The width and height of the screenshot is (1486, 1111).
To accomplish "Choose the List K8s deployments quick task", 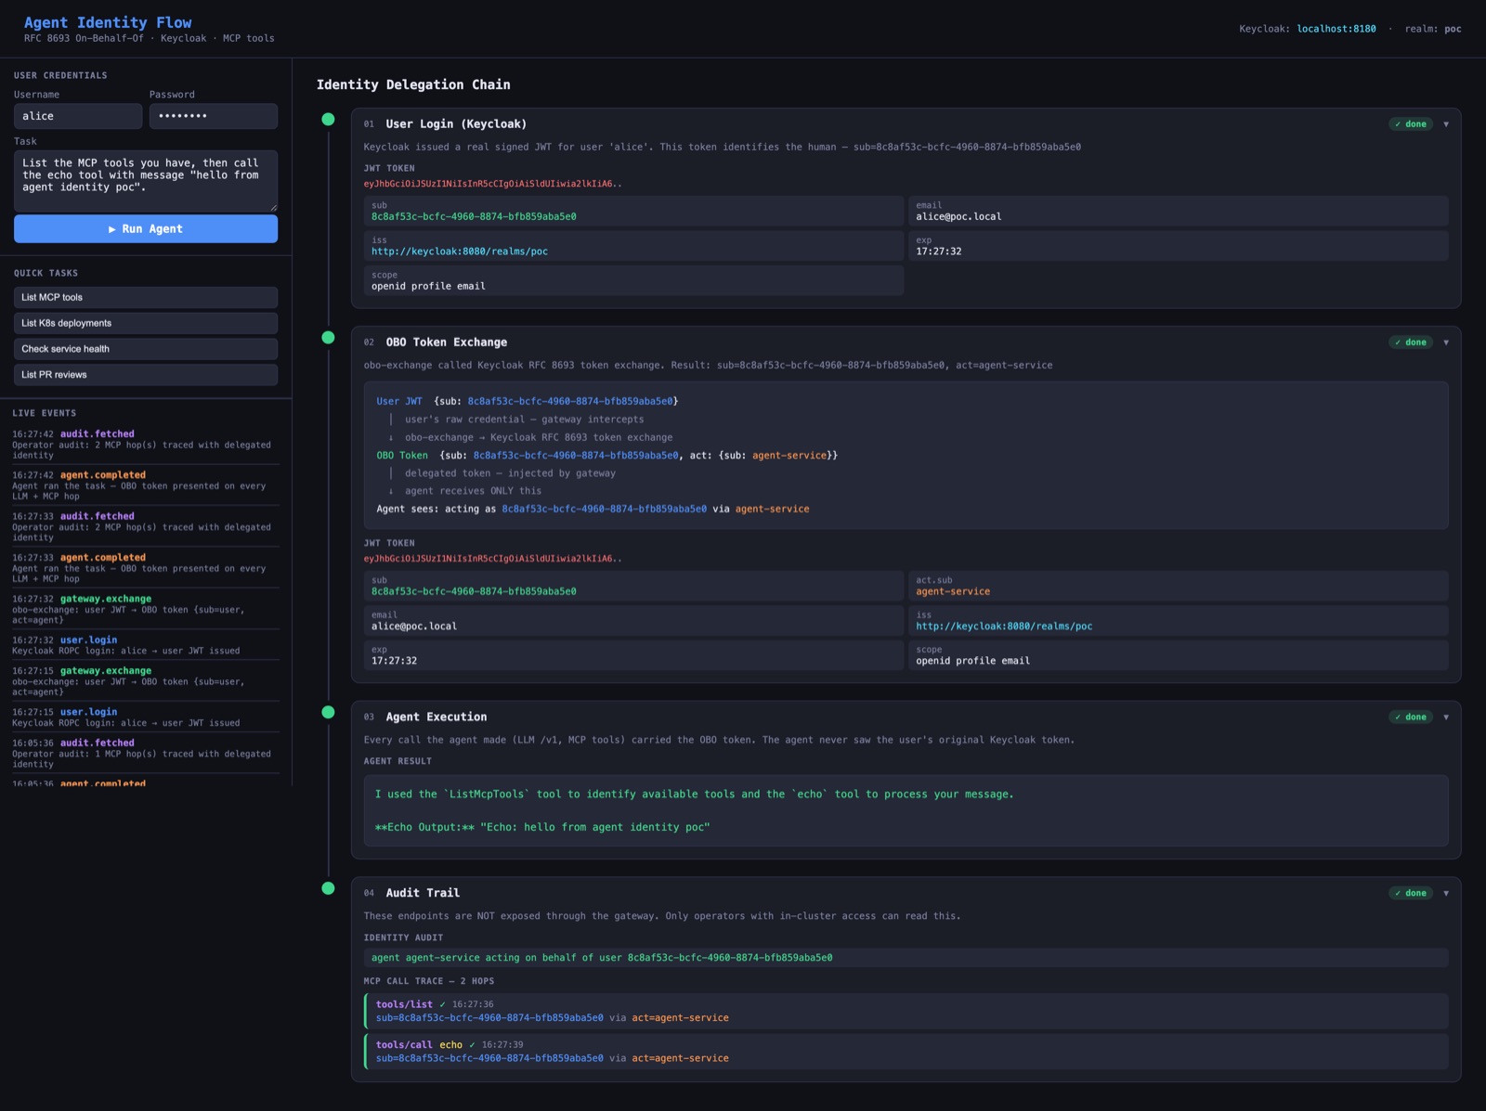I will pos(146,323).
